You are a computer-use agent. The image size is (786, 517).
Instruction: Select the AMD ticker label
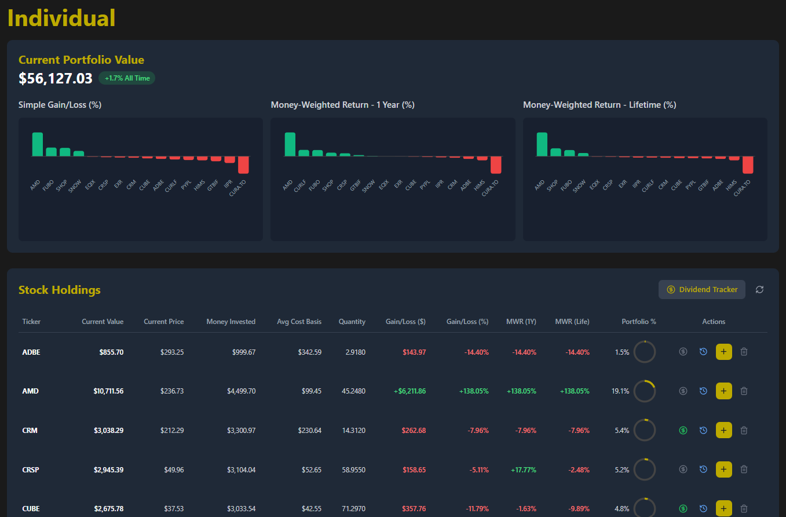pos(30,391)
